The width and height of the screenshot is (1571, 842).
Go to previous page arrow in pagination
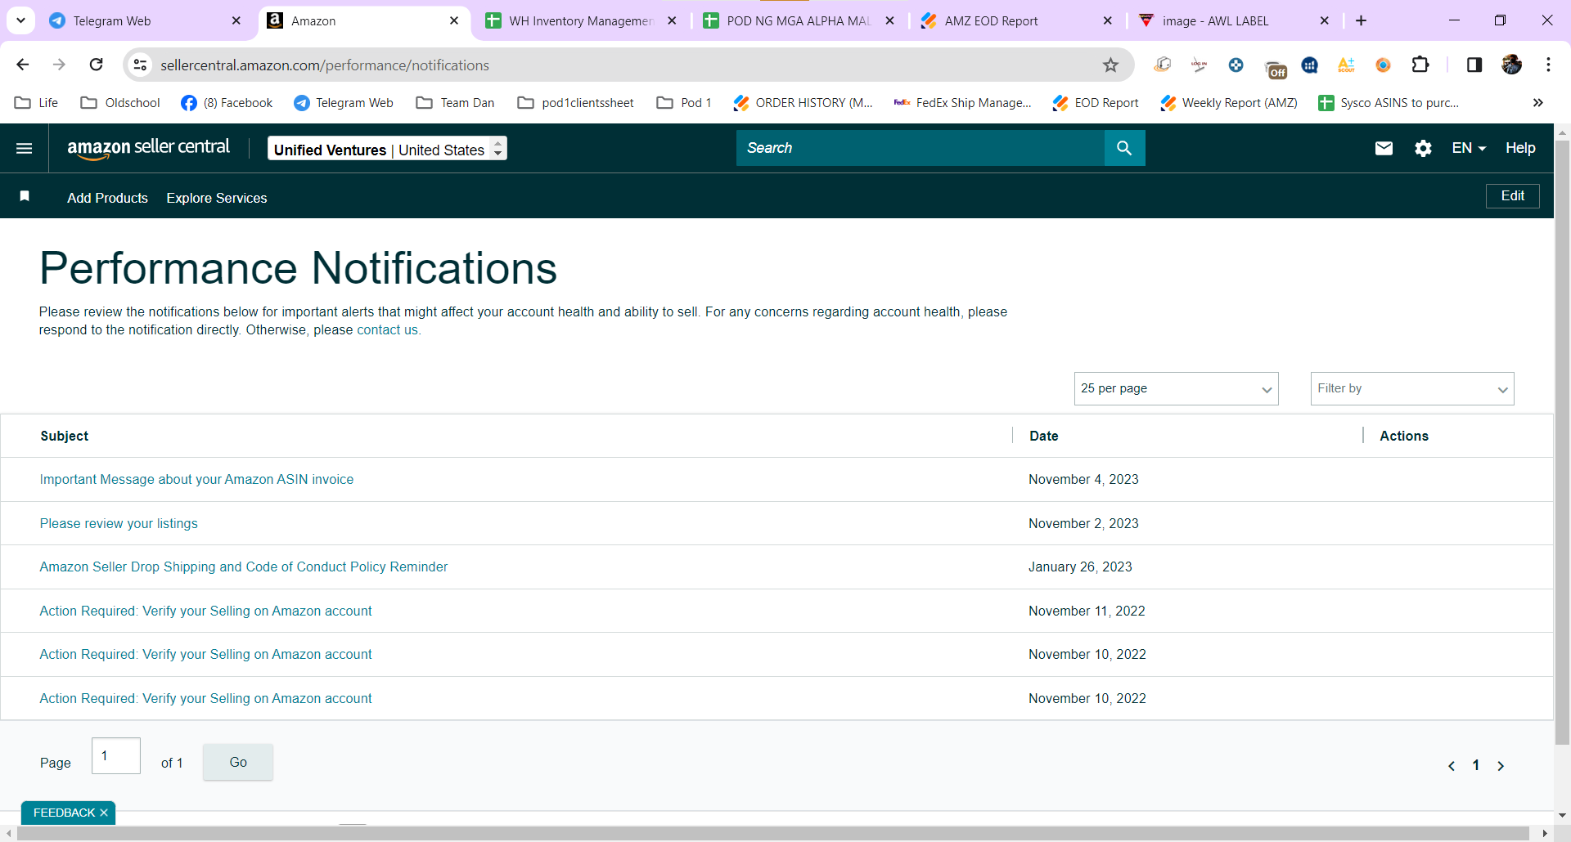point(1452,766)
